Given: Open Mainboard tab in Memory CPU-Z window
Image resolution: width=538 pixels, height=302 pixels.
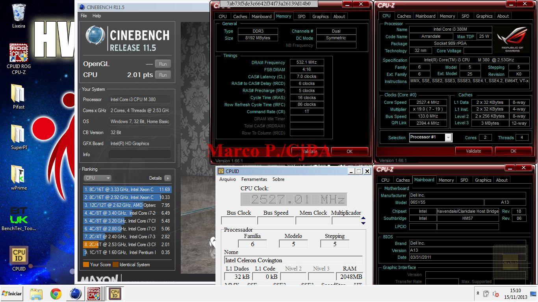Looking at the screenshot, I should click(262, 17).
